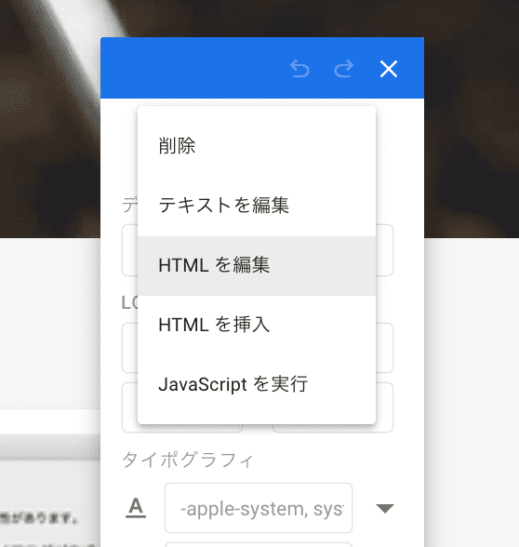Click the field peeking out right of HTML を編集
The width and height of the screenshot is (519, 547).
point(385,250)
